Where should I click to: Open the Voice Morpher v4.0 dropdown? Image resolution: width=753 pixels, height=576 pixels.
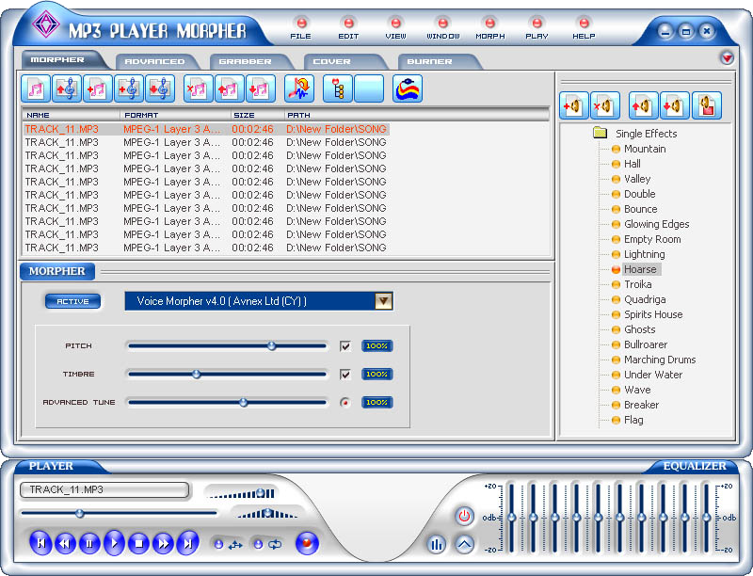(383, 301)
